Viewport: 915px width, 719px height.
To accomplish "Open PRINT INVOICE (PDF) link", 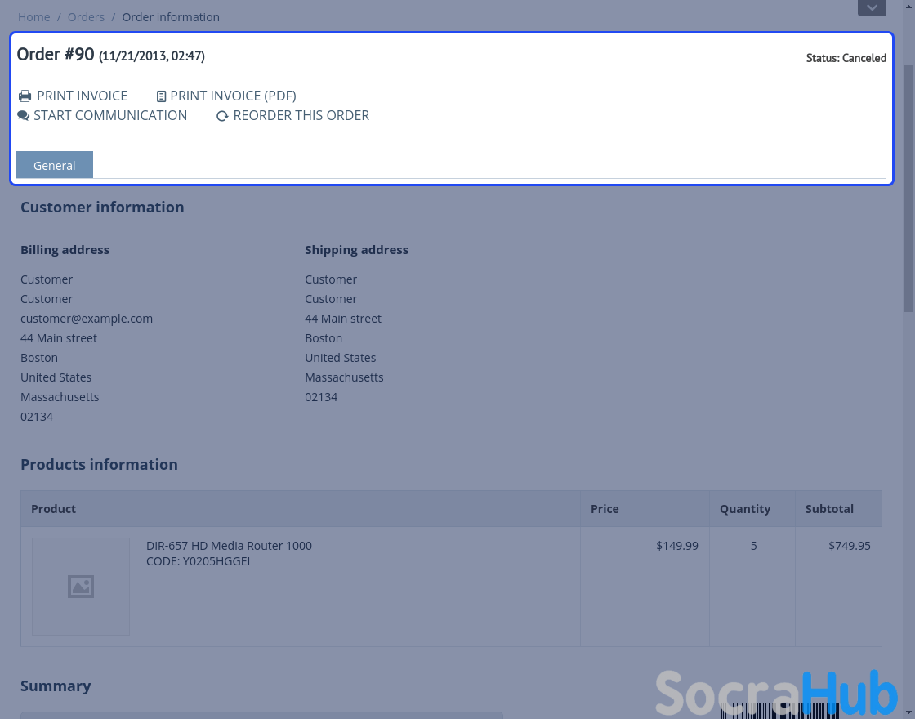I will coord(233,96).
